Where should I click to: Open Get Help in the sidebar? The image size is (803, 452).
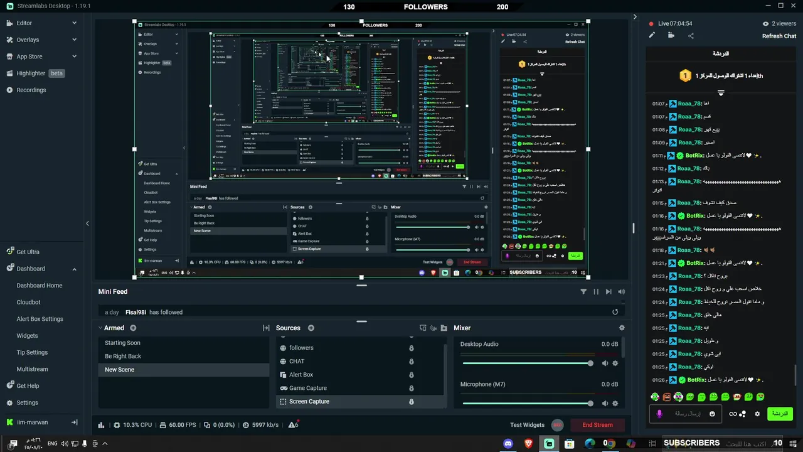[x=28, y=386]
